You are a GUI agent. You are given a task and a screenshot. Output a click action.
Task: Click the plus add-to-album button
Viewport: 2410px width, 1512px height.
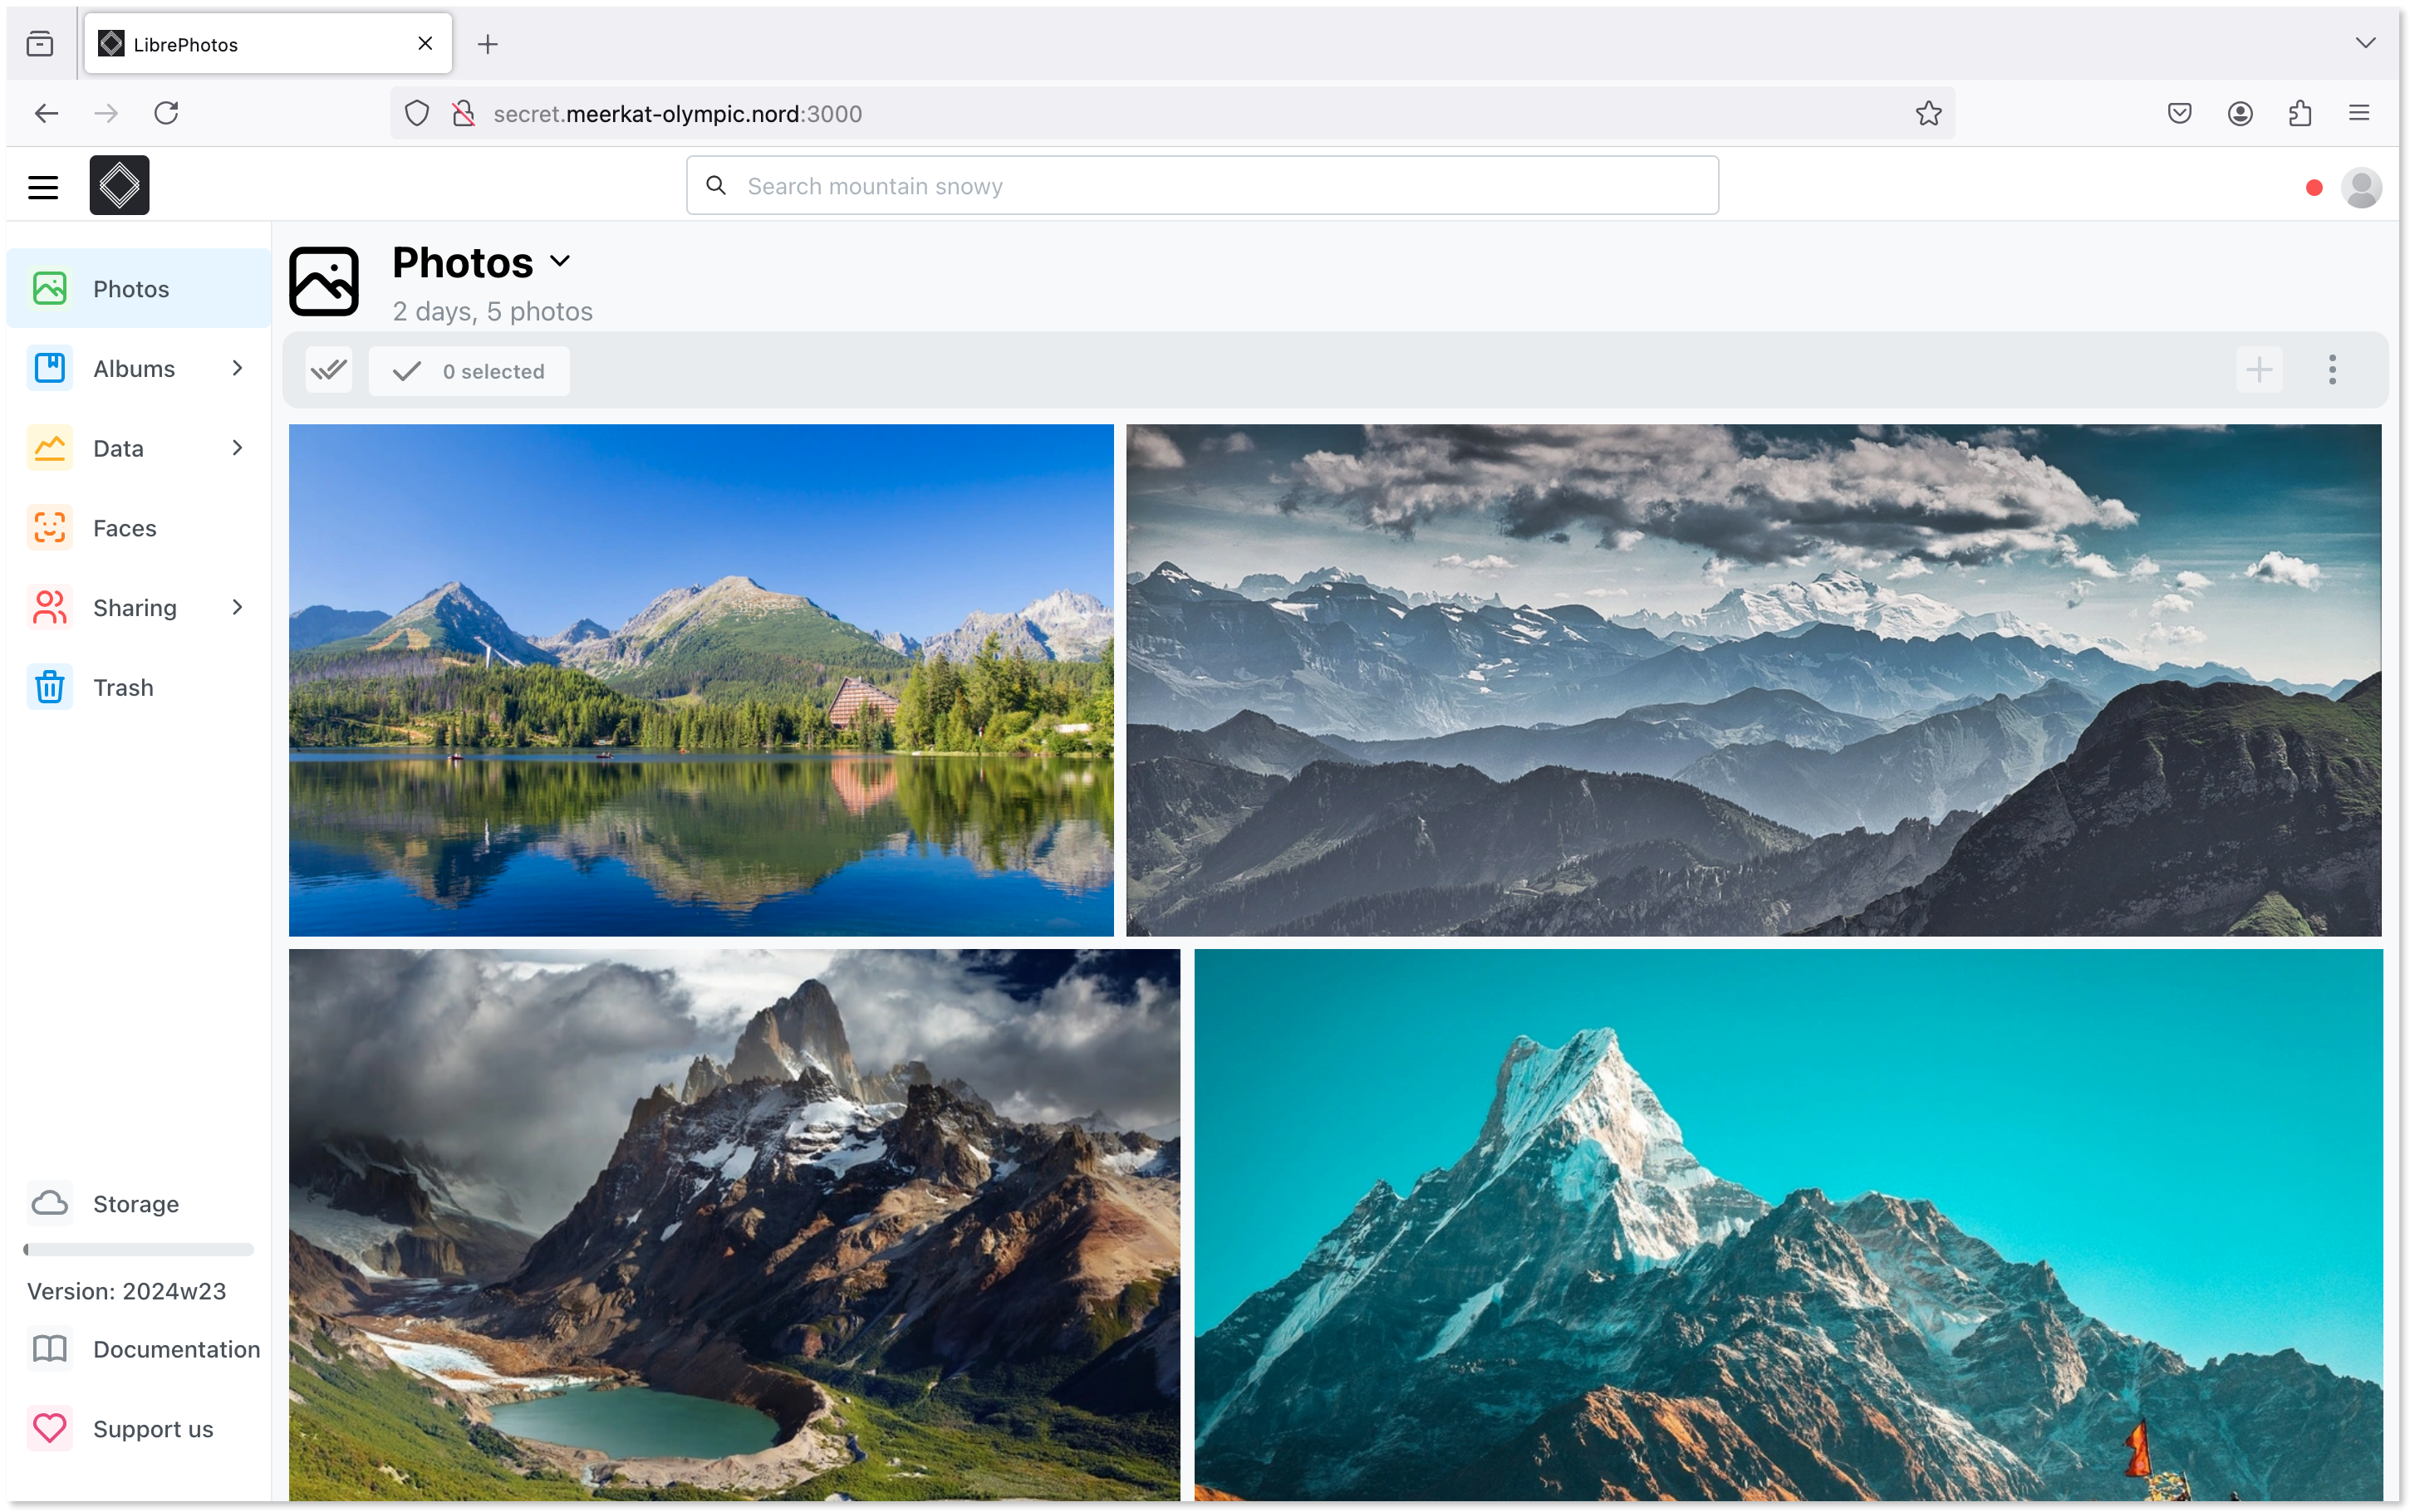[2258, 370]
